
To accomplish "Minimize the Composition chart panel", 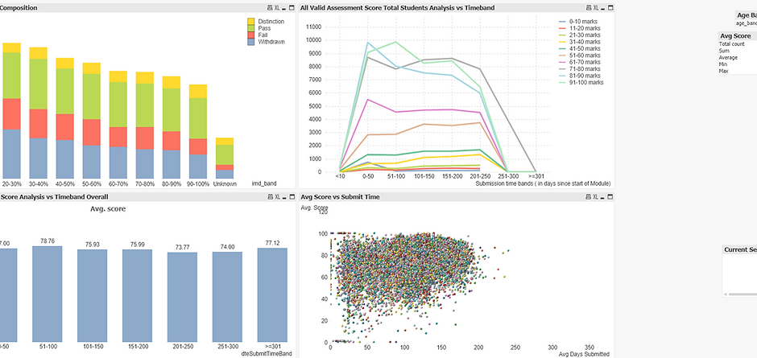I will (x=286, y=8).
